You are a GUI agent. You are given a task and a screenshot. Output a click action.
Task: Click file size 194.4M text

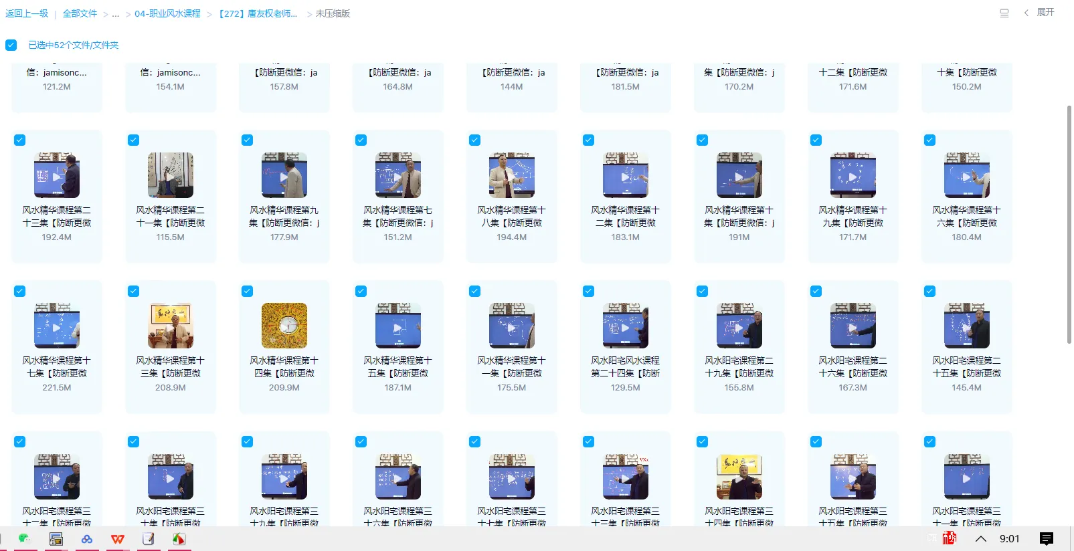pos(512,237)
